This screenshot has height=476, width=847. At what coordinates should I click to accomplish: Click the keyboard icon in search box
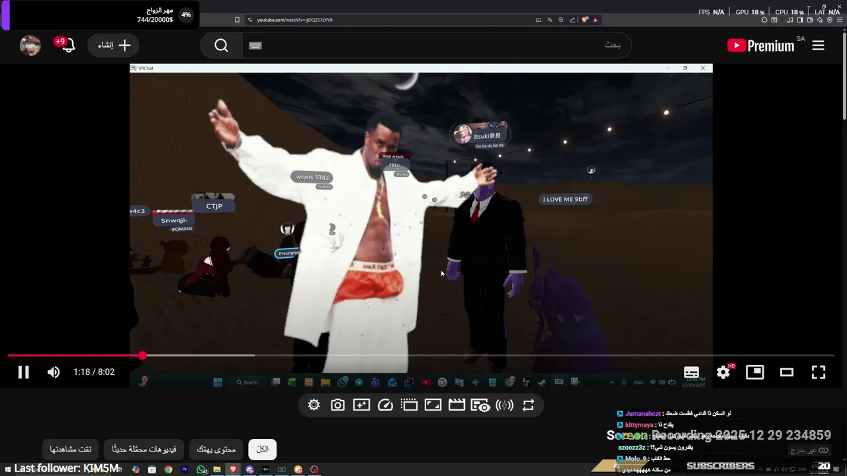(255, 45)
